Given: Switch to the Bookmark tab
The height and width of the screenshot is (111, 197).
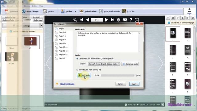Looking at the screenshot, I should point(37,17).
